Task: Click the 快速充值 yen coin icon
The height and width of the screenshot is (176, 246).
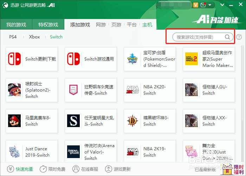Action: (x=11, y=169)
